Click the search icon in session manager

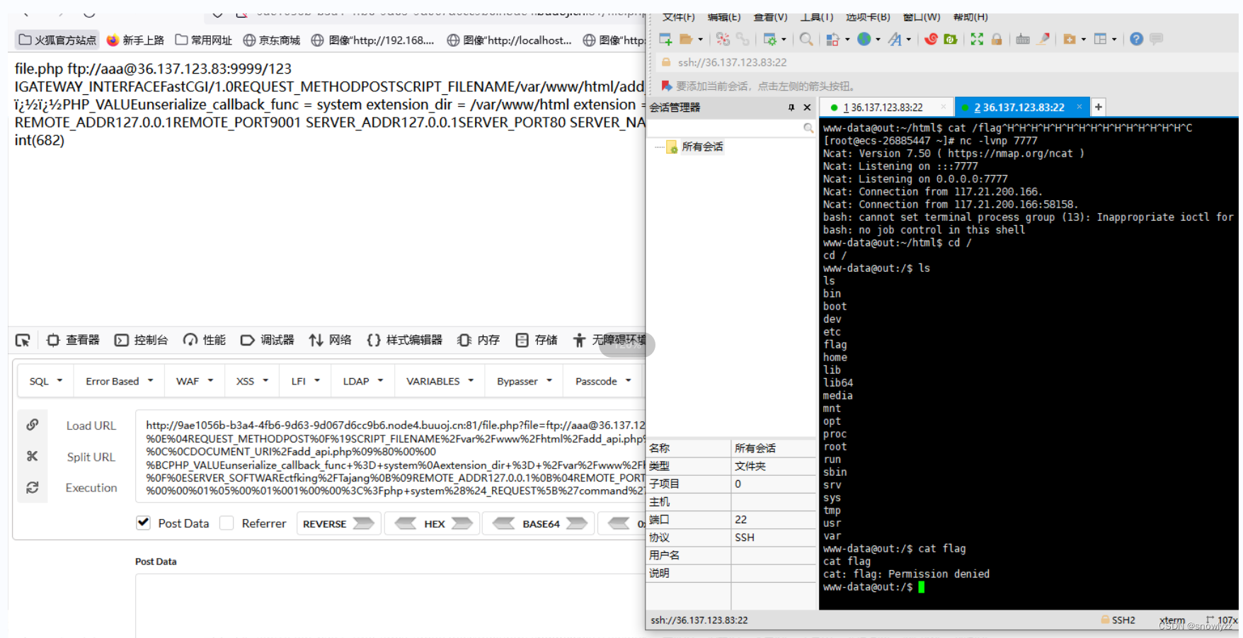[x=808, y=128]
